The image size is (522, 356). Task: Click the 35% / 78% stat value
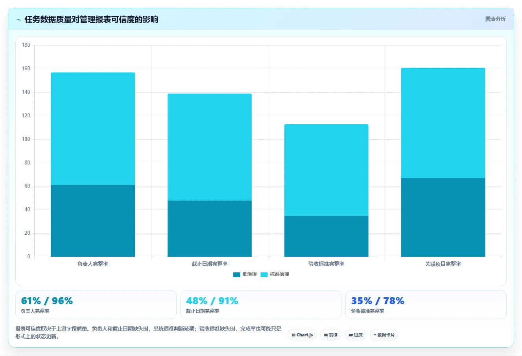(377, 301)
